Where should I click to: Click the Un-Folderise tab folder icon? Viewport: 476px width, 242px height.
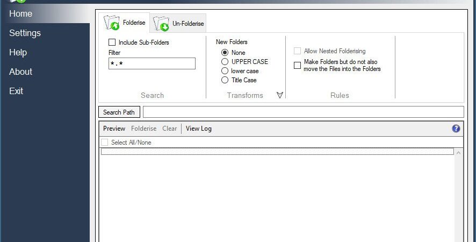161,24
